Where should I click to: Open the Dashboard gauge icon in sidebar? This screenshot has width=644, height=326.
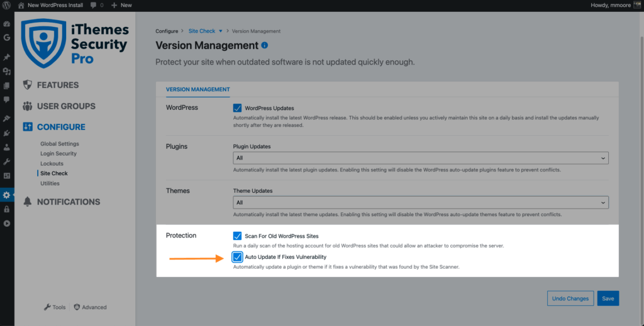pos(7,24)
